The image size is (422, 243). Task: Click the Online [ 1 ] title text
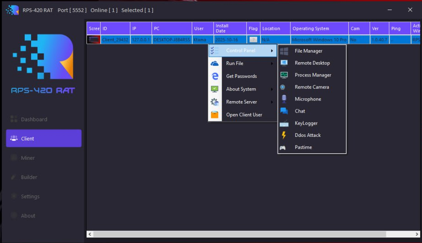(x=104, y=10)
